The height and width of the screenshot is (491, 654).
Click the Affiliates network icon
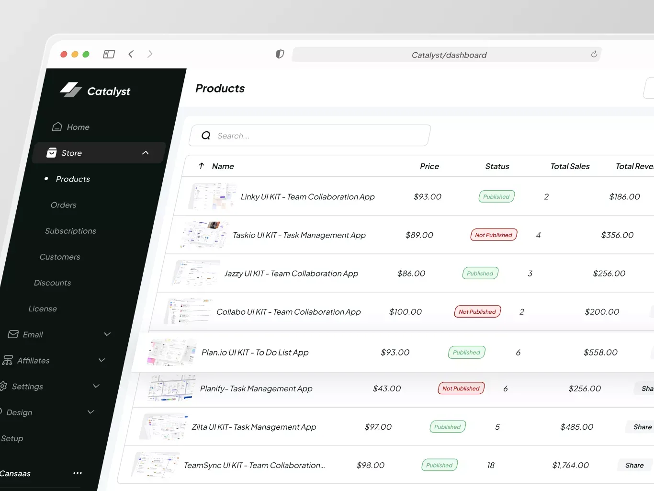click(x=7, y=360)
